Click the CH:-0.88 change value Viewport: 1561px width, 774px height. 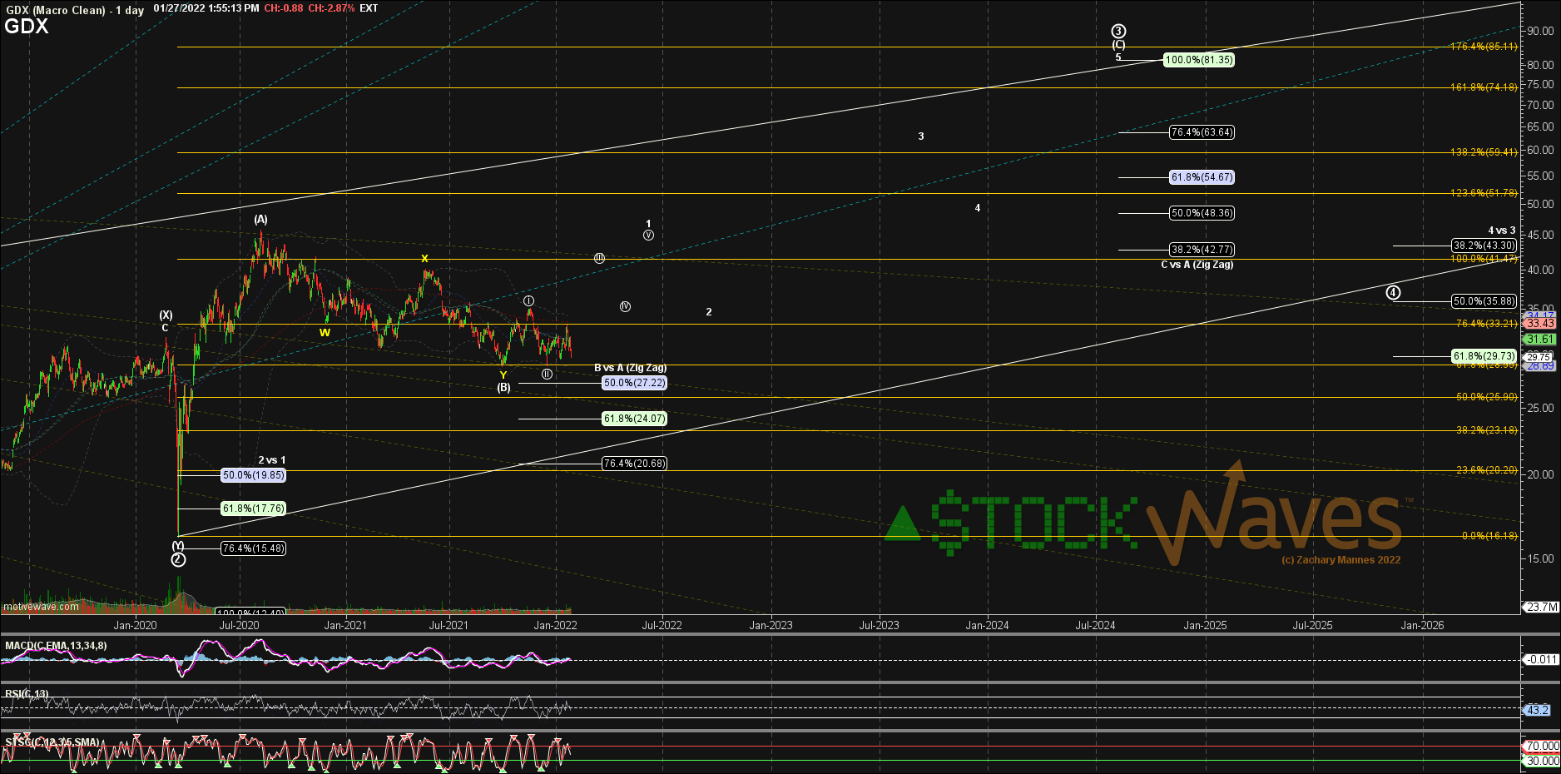284,8
